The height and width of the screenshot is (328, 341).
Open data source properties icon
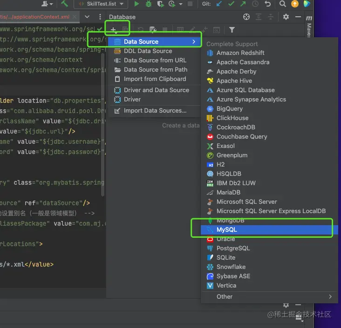[x=153, y=29]
